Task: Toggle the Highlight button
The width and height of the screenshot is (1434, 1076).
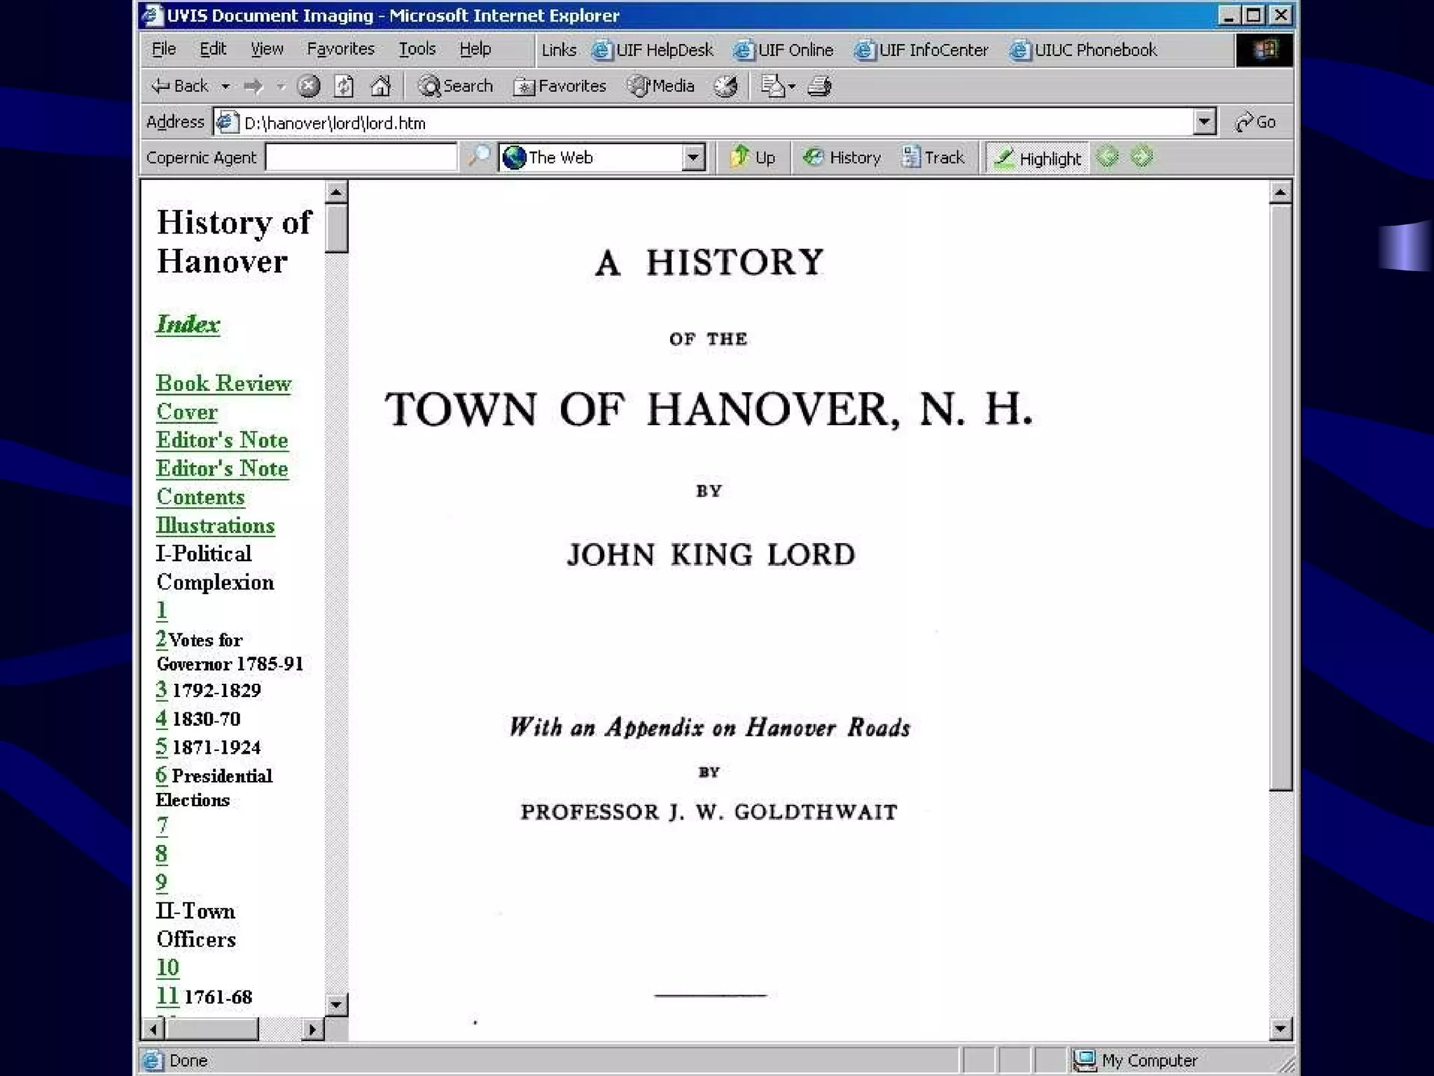Action: pos(1038,158)
